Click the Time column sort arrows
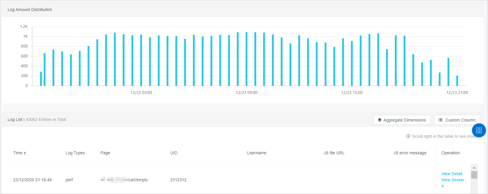Image resolution: width=488 pixels, height=194 pixels. click(25, 153)
